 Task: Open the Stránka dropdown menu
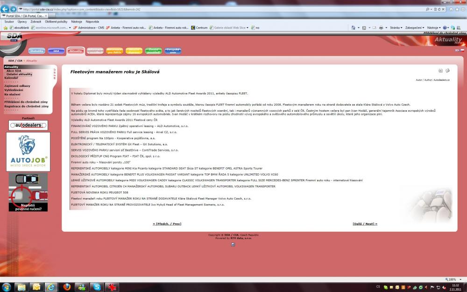tap(396, 28)
